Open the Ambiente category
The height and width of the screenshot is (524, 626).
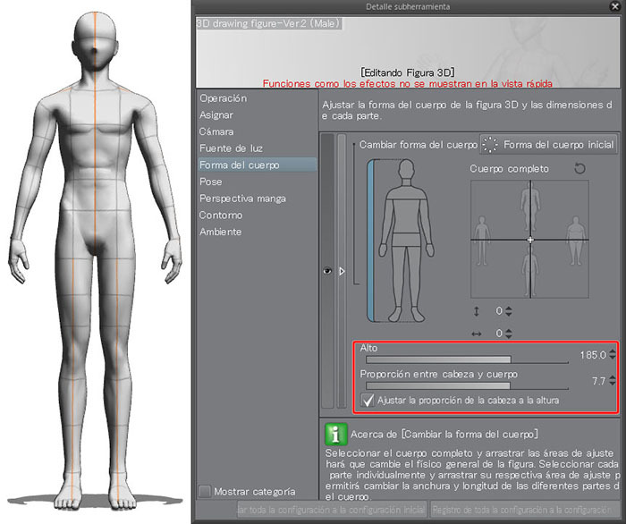tap(220, 232)
